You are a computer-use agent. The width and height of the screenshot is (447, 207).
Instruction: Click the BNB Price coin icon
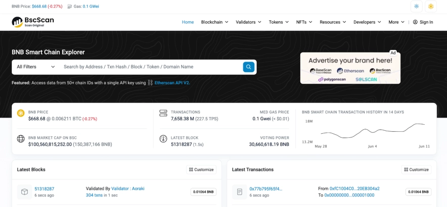point(21,113)
